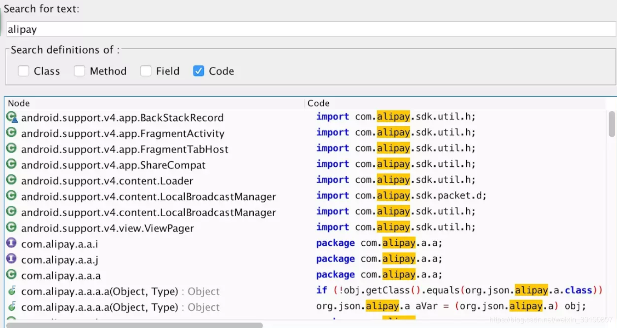617x328 pixels.
Task: Click the search text field containing alipay
Action: point(311,29)
